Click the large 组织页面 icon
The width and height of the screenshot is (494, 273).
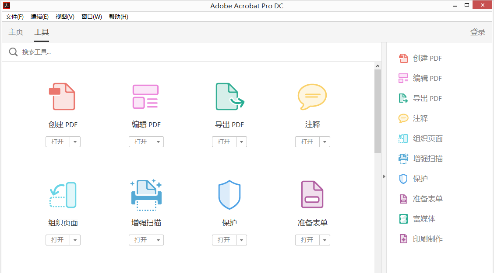[63, 195]
